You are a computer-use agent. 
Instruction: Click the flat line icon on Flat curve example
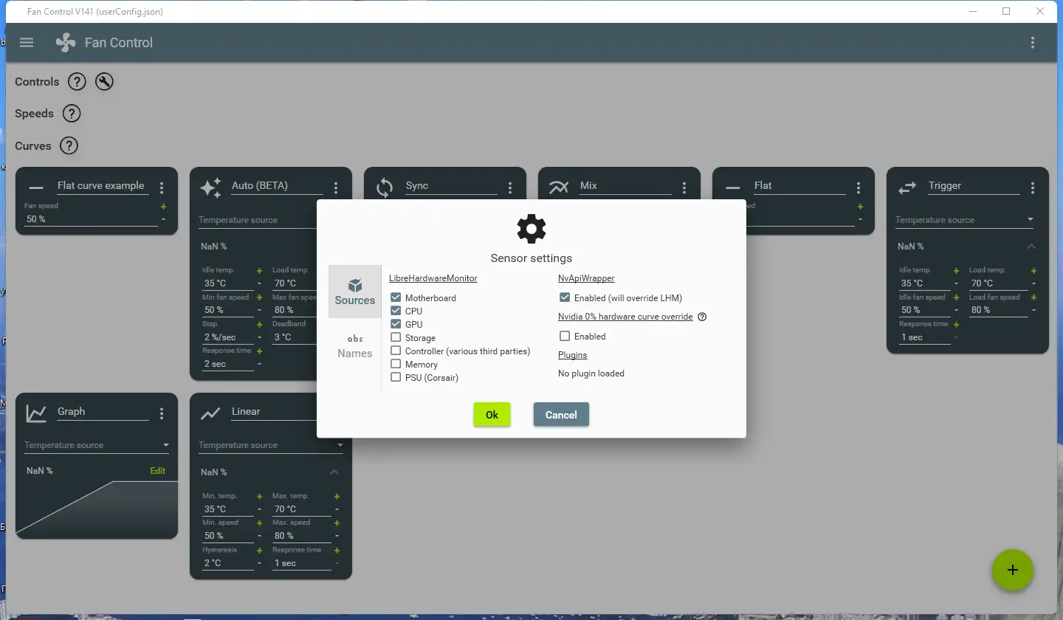click(x=36, y=188)
